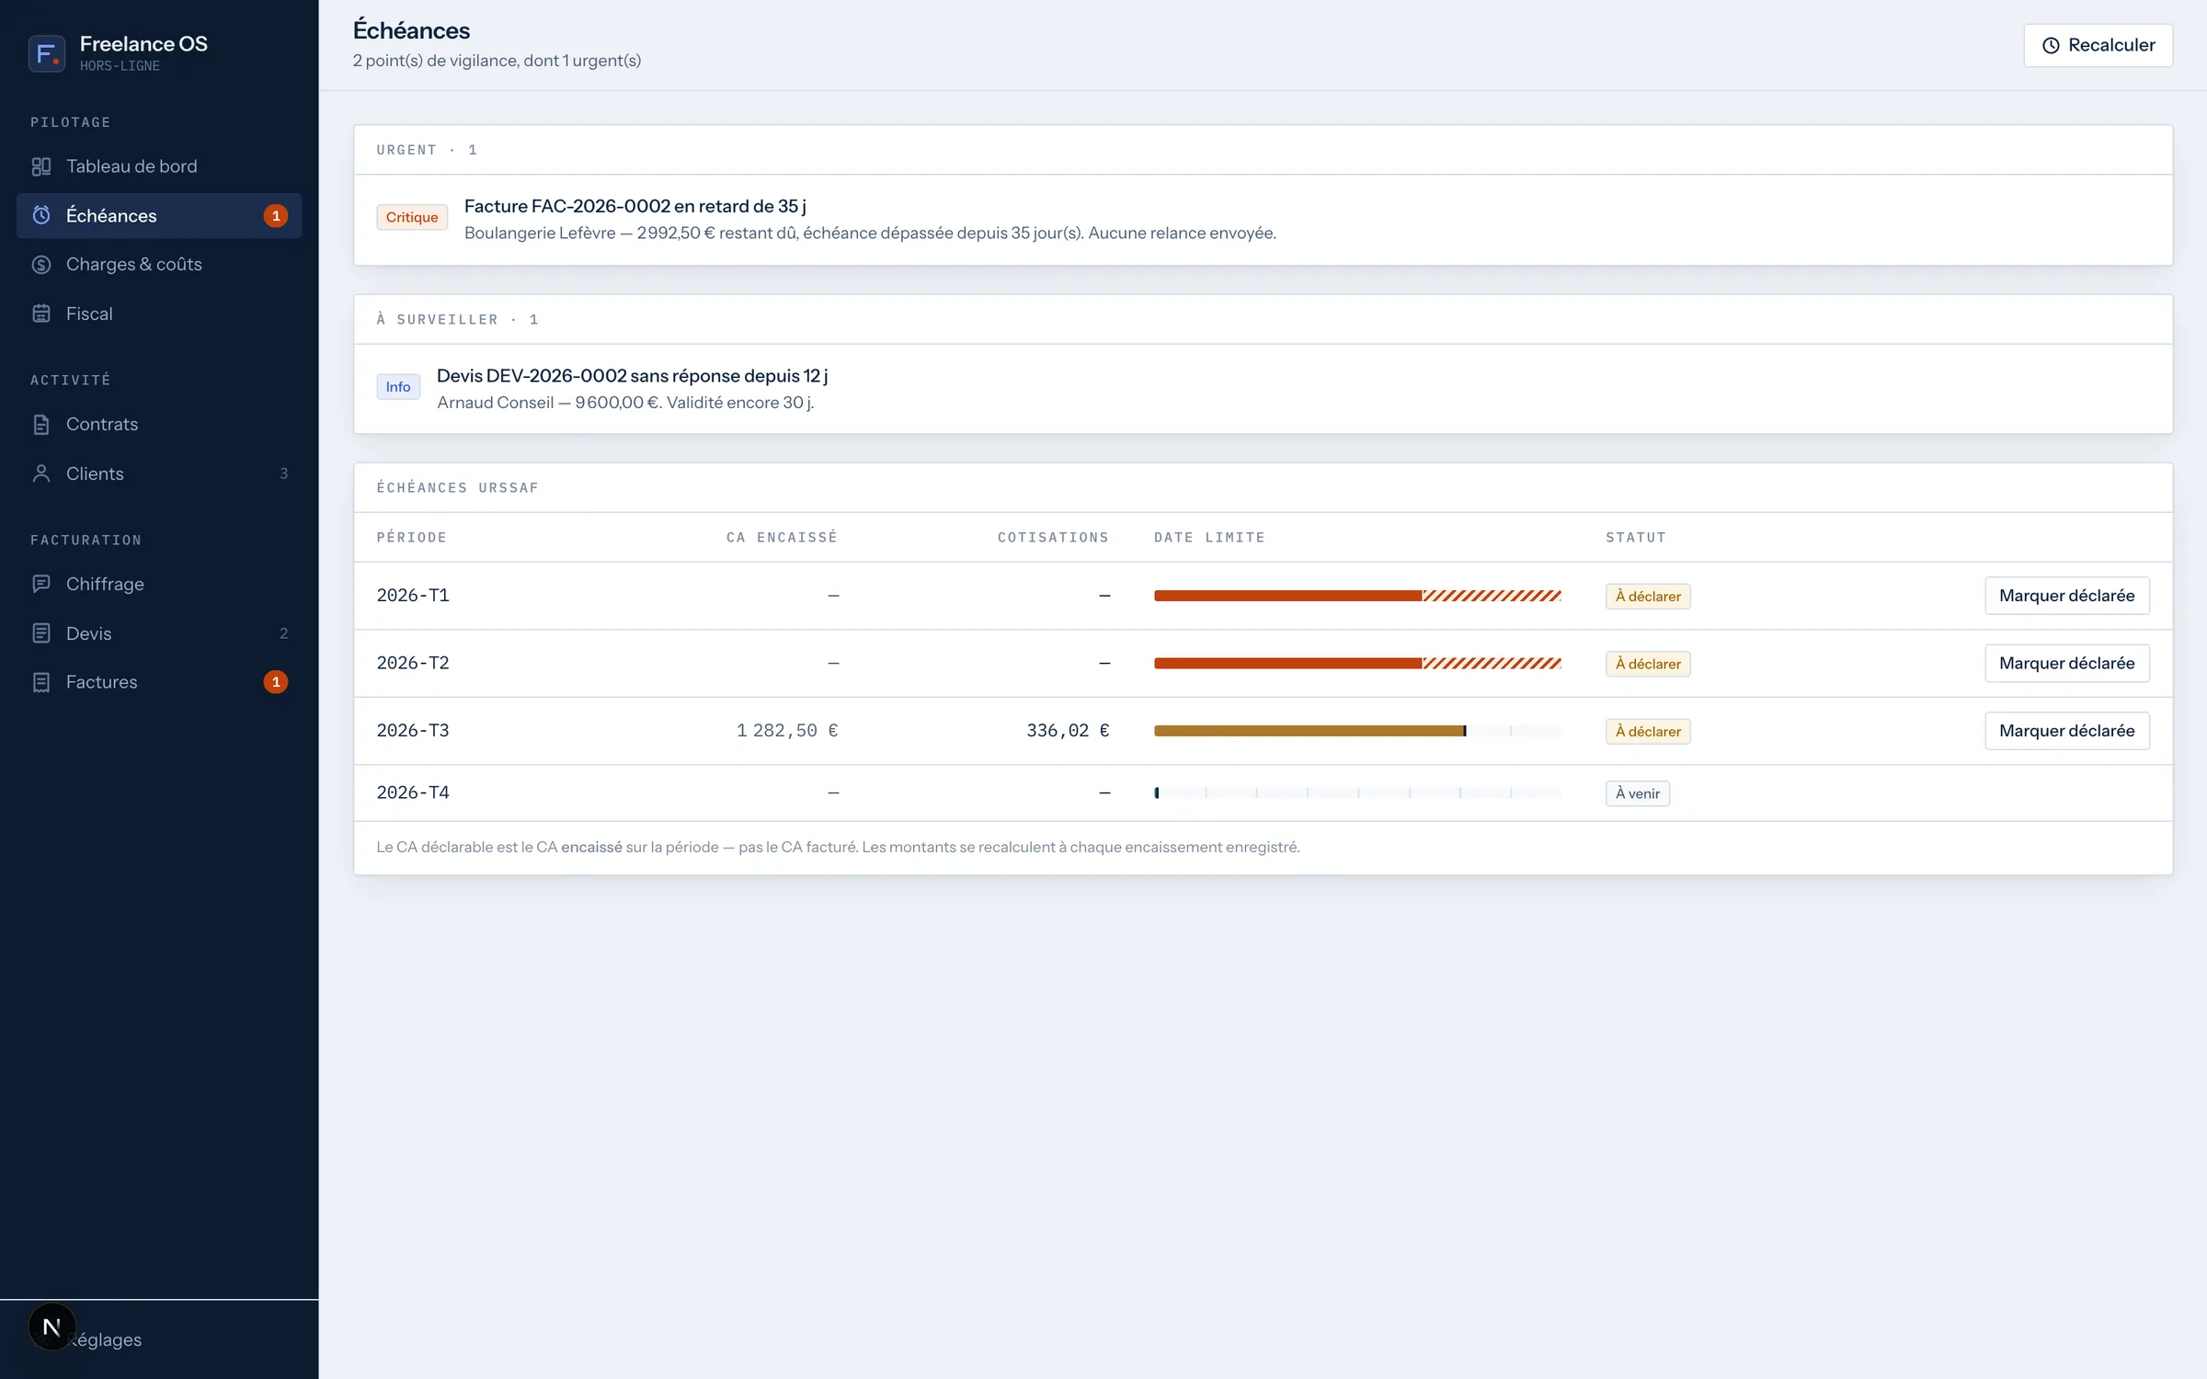Click the Contrats document icon
This screenshot has width=2207, height=1379.
click(x=41, y=425)
